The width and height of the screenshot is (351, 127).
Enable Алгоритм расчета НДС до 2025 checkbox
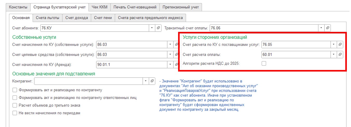(264, 63)
